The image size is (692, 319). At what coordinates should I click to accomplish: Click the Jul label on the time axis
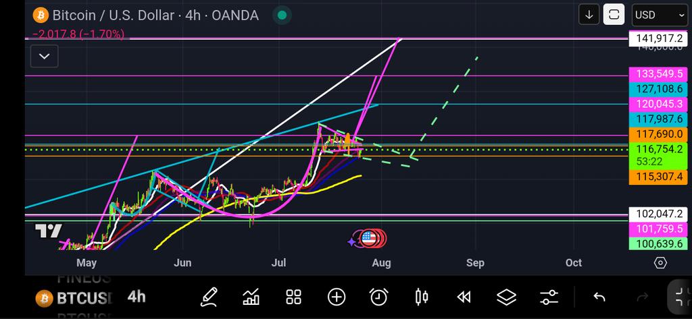click(x=278, y=263)
